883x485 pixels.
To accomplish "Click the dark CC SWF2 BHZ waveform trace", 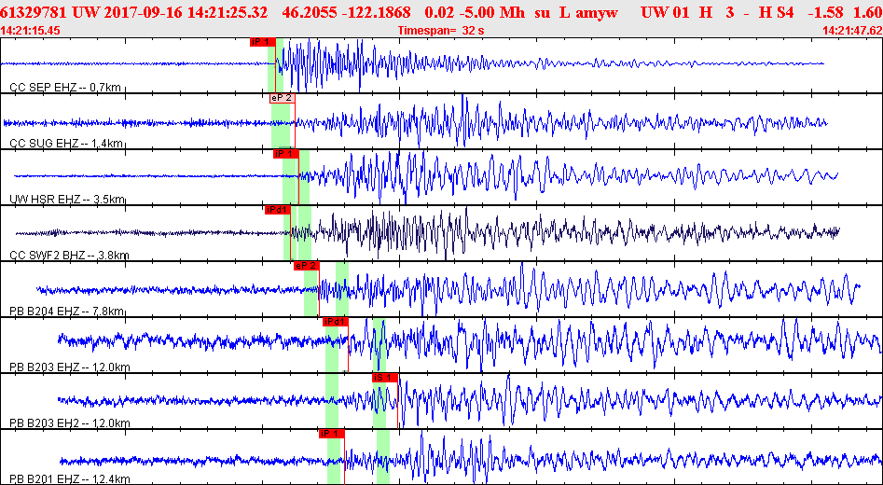I will click(x=428, y=231).
